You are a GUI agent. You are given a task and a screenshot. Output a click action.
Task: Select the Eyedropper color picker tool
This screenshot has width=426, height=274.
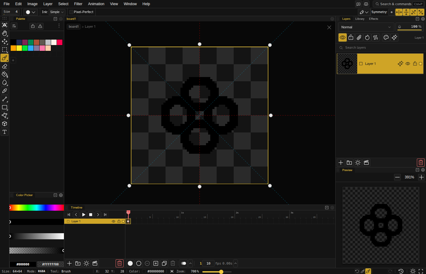click(5, 91)
